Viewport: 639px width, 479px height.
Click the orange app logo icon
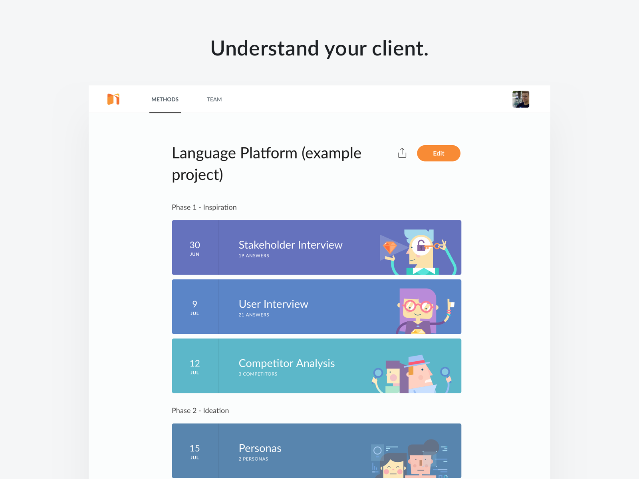(x=113, y=99)
